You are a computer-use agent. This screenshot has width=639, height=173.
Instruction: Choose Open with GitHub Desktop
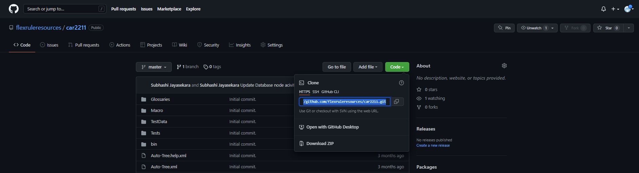[x=329, y=127]
